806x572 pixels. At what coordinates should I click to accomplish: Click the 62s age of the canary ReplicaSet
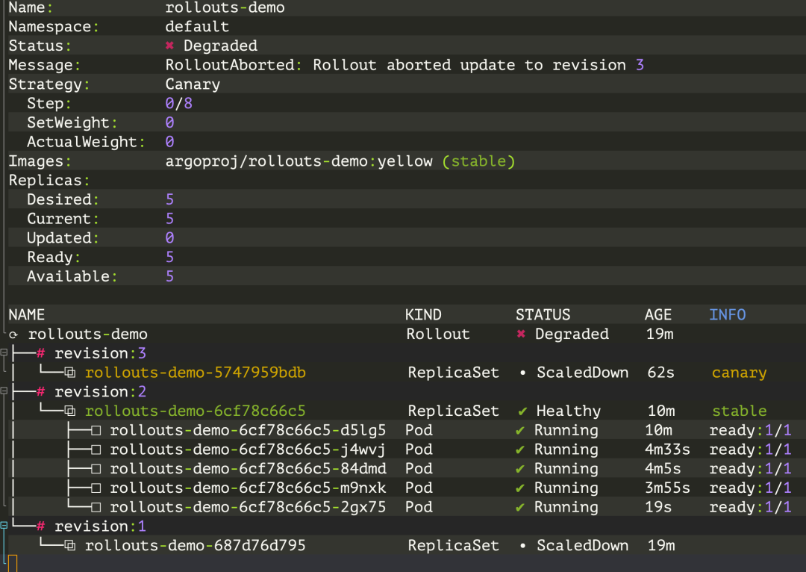point(661,373)
